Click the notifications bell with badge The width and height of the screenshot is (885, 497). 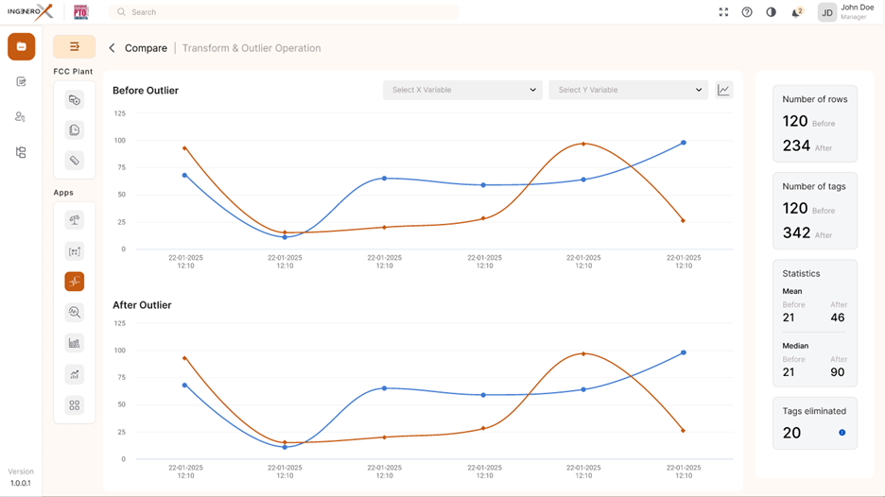click(796, 12)
